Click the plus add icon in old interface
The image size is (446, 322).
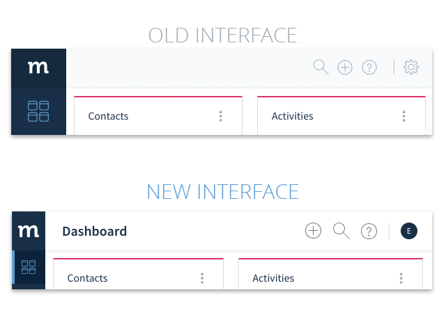point(345,67)
